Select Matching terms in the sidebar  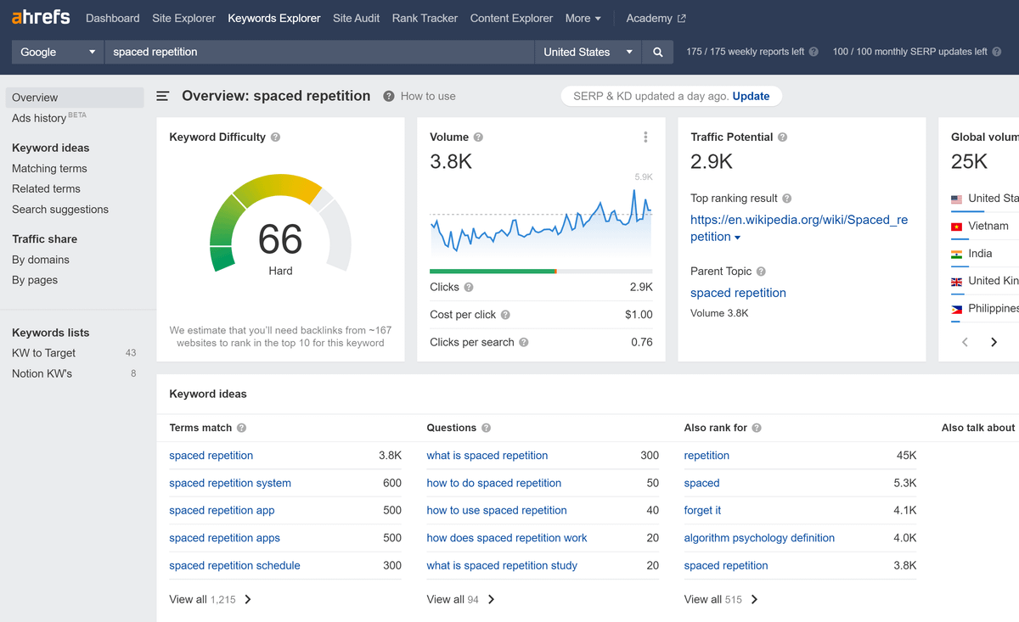(x=49, y=168)
